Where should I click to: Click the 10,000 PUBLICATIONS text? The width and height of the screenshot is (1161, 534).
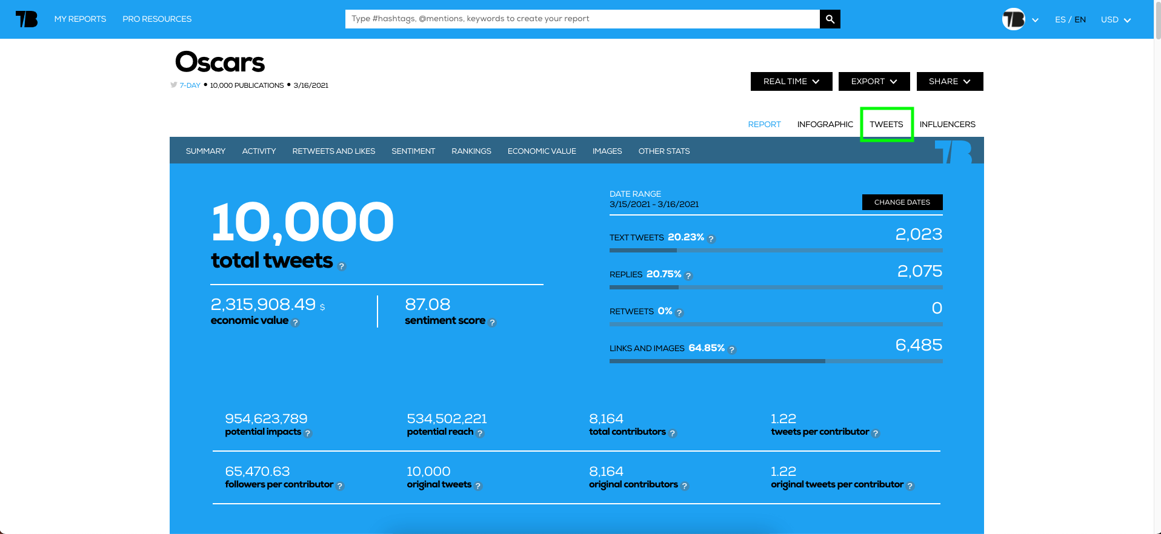(x=247, y=85)
